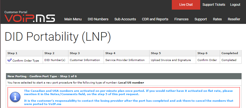The width and height of the screenshot is (246, 108).
Task: Click the DID Portability (LNP) heading
Action: point(58,37)
